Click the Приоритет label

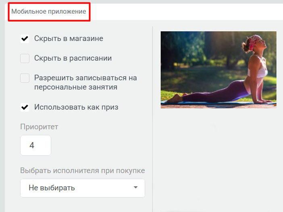click(x=39, y=127)
